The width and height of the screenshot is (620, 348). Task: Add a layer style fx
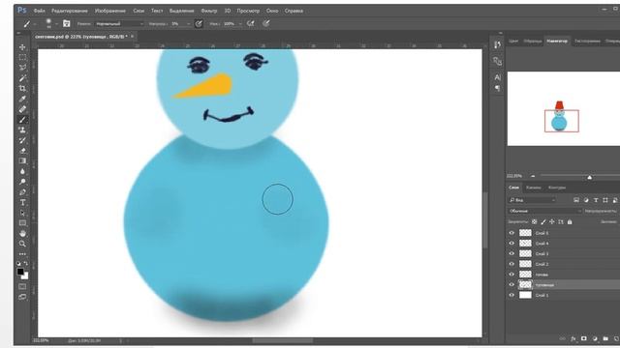[x=573, y=338]
